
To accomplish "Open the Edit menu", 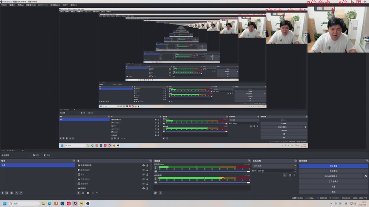I will pos(12,5).
